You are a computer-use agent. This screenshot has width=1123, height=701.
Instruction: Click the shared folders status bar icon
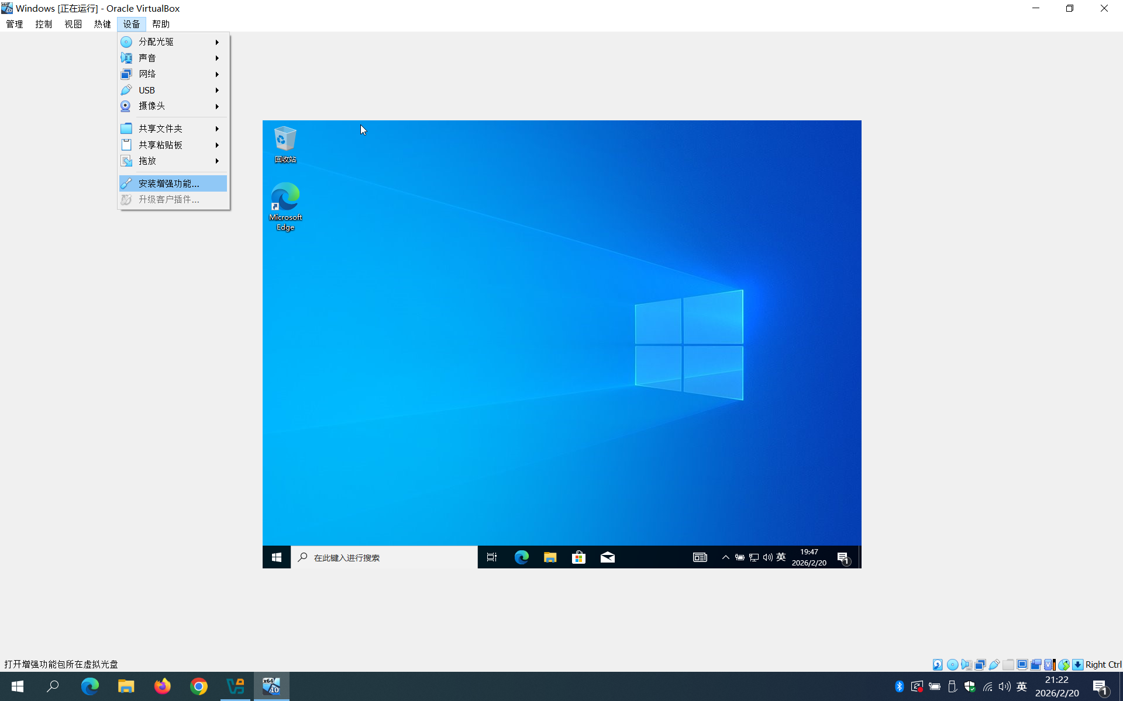1008,665
